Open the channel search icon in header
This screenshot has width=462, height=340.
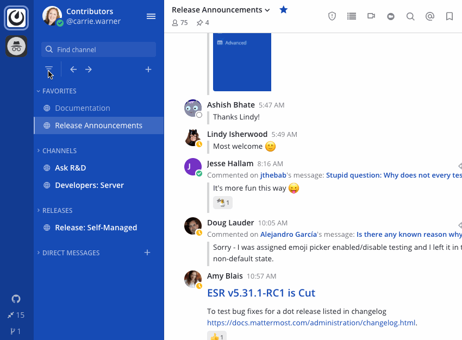[410, 16]
